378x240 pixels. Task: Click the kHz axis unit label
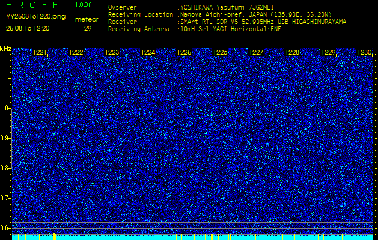click(5, 49)
